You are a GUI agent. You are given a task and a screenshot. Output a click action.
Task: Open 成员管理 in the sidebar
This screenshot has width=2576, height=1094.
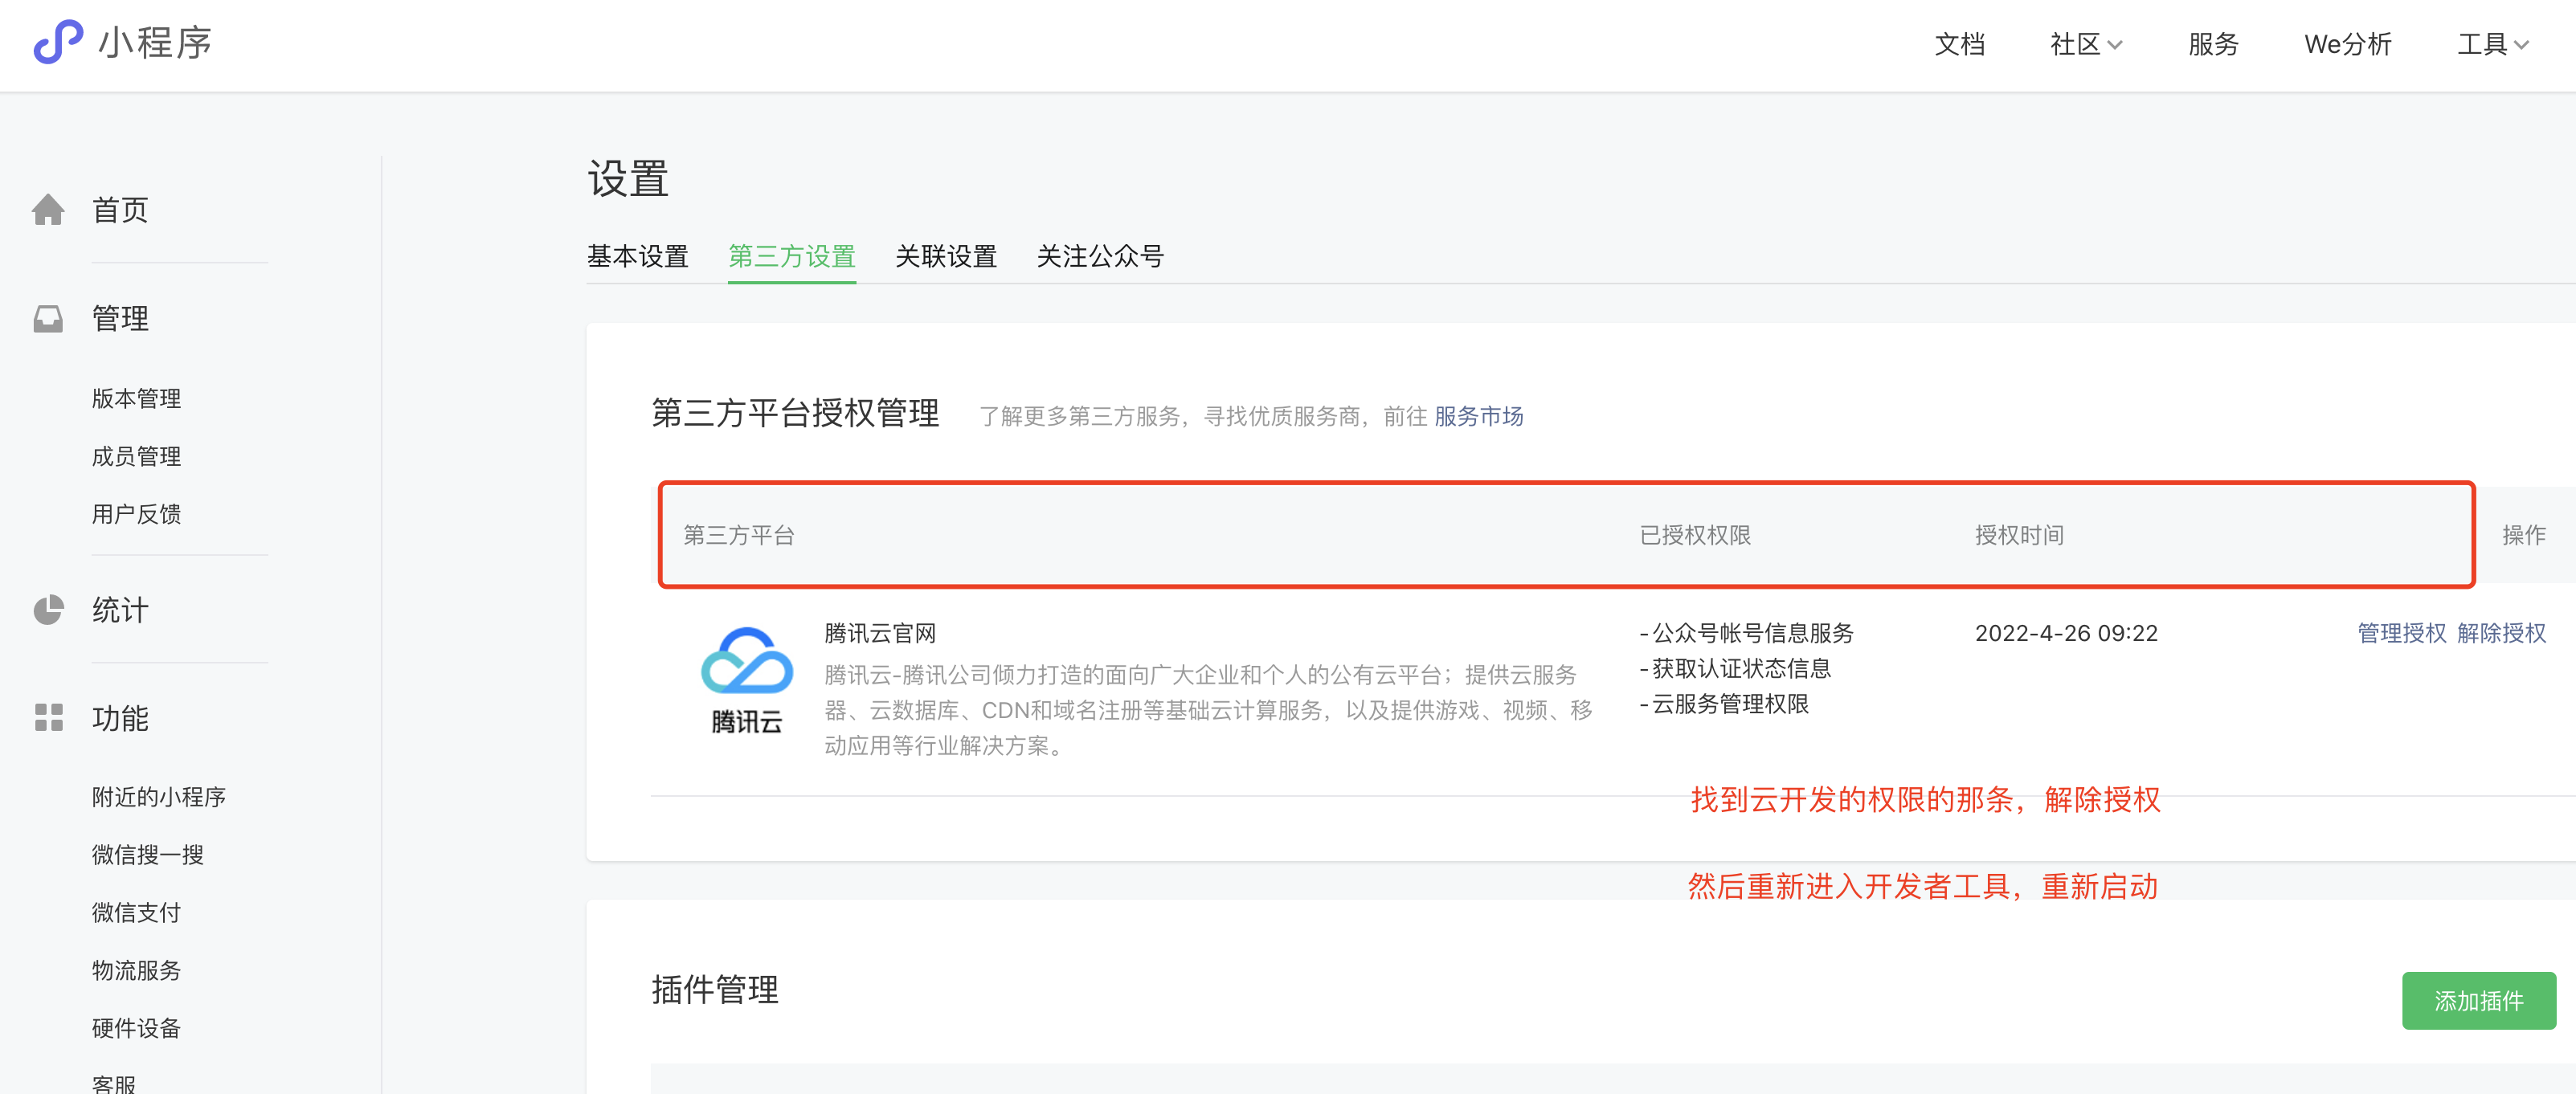pos(136,457)
